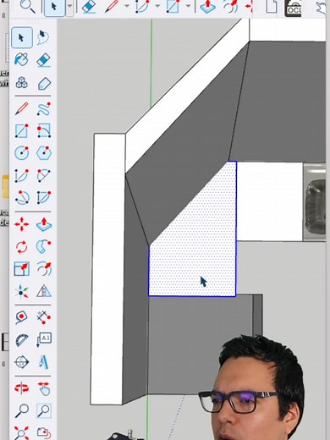Choose the 3D Text tool
330x440 pixels.
pos(44,362)
